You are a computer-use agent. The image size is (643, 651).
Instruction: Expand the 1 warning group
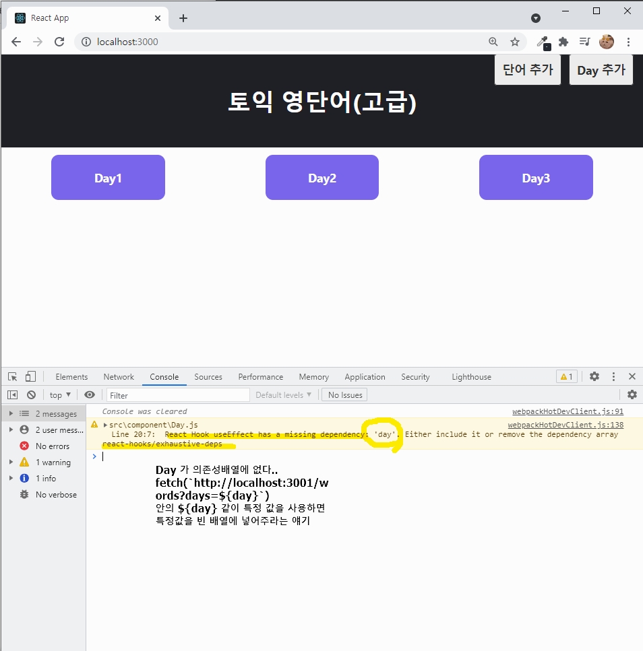(11, 462)
